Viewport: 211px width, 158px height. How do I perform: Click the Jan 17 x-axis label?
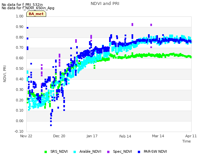click(x=92, y=136)
